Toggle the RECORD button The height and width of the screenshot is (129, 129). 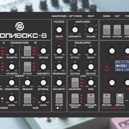pos(107,98)
